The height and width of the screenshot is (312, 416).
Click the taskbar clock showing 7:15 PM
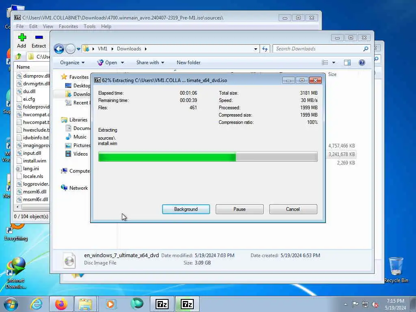(x=395, y=304)
